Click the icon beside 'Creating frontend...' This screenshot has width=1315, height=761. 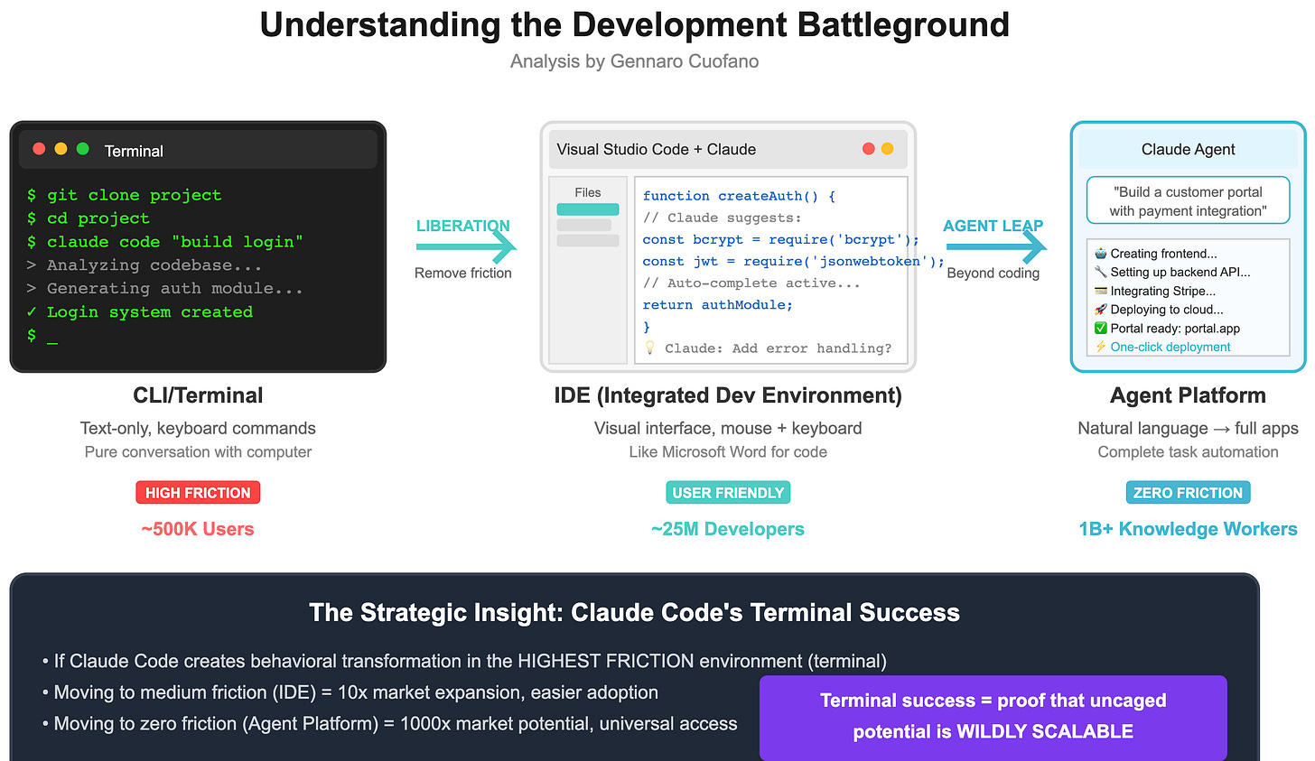pyautogui.click(x=1100, y=254)
